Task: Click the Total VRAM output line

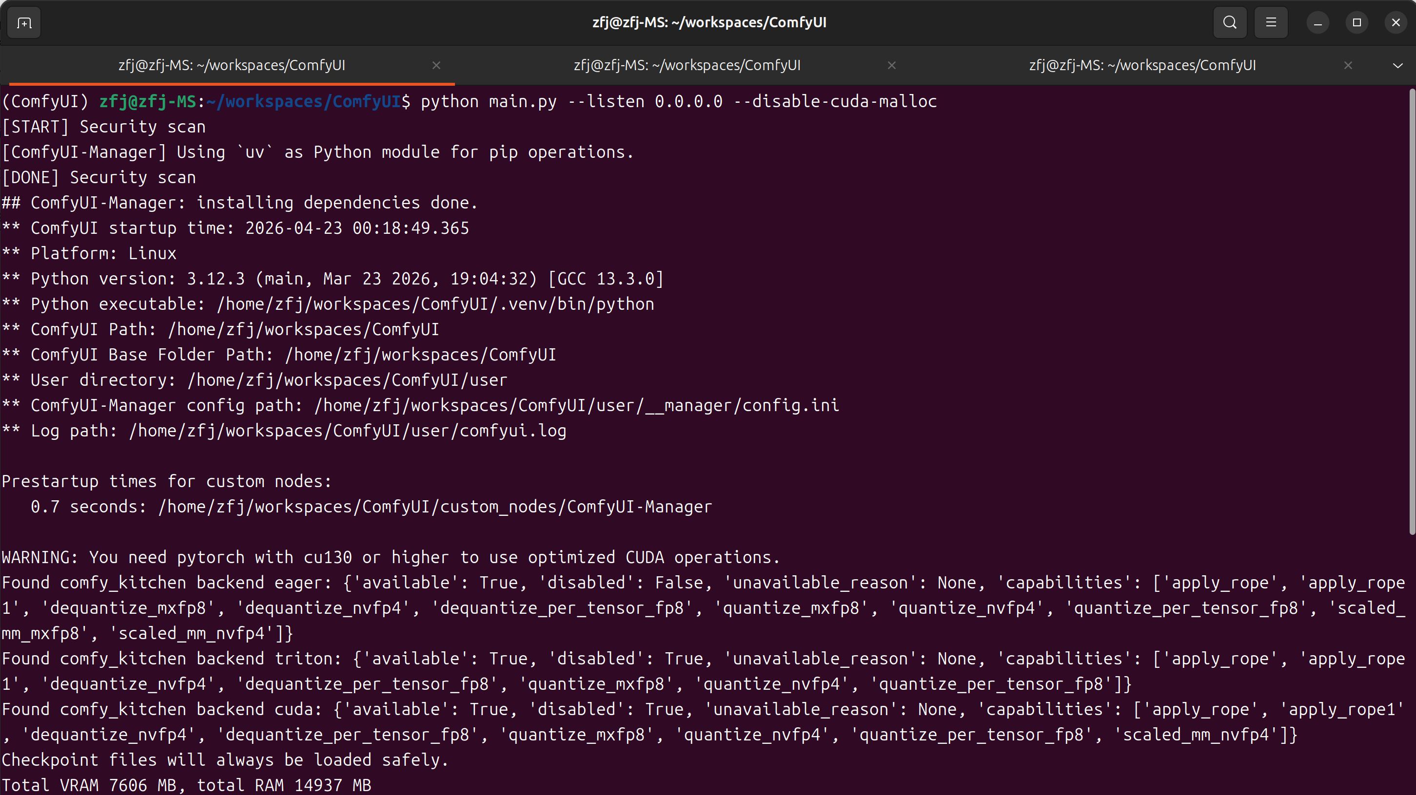Action: 186,785
